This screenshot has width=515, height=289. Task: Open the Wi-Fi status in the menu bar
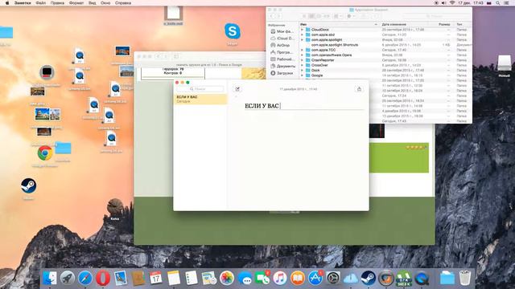452,3
